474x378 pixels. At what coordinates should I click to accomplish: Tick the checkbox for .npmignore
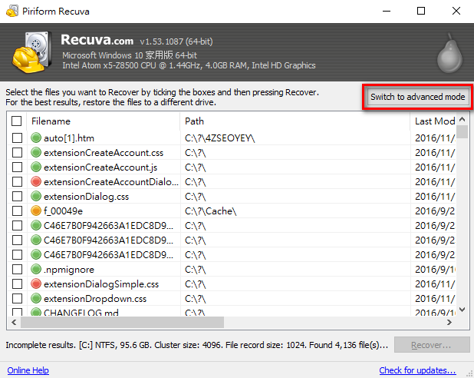(17, 269)
